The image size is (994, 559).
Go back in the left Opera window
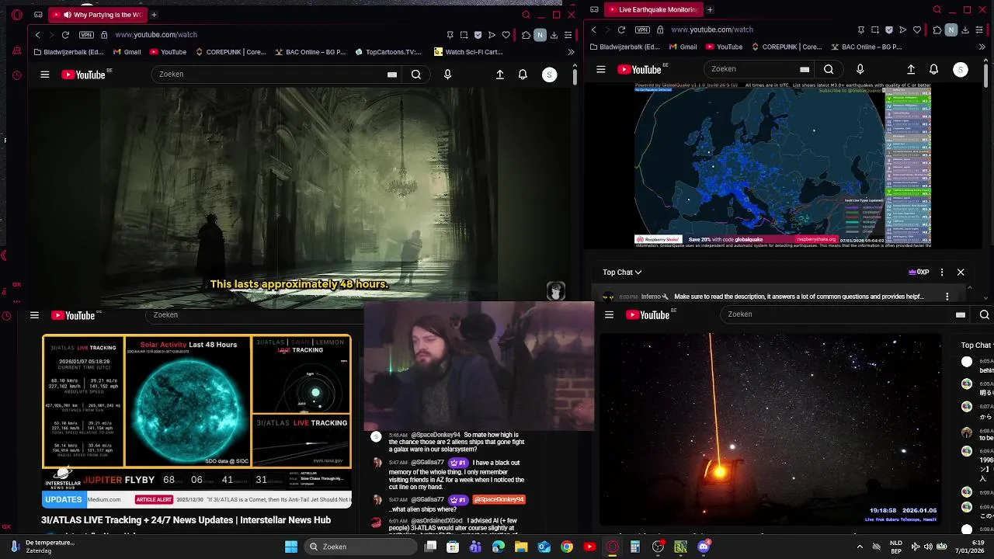click(37, 35)
